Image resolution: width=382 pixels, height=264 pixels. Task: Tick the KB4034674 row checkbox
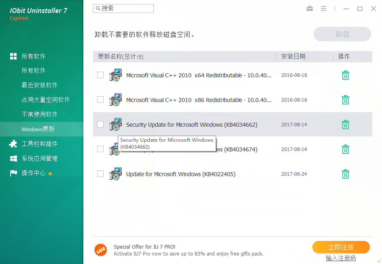pyautogui.click(x=100, y=149)
